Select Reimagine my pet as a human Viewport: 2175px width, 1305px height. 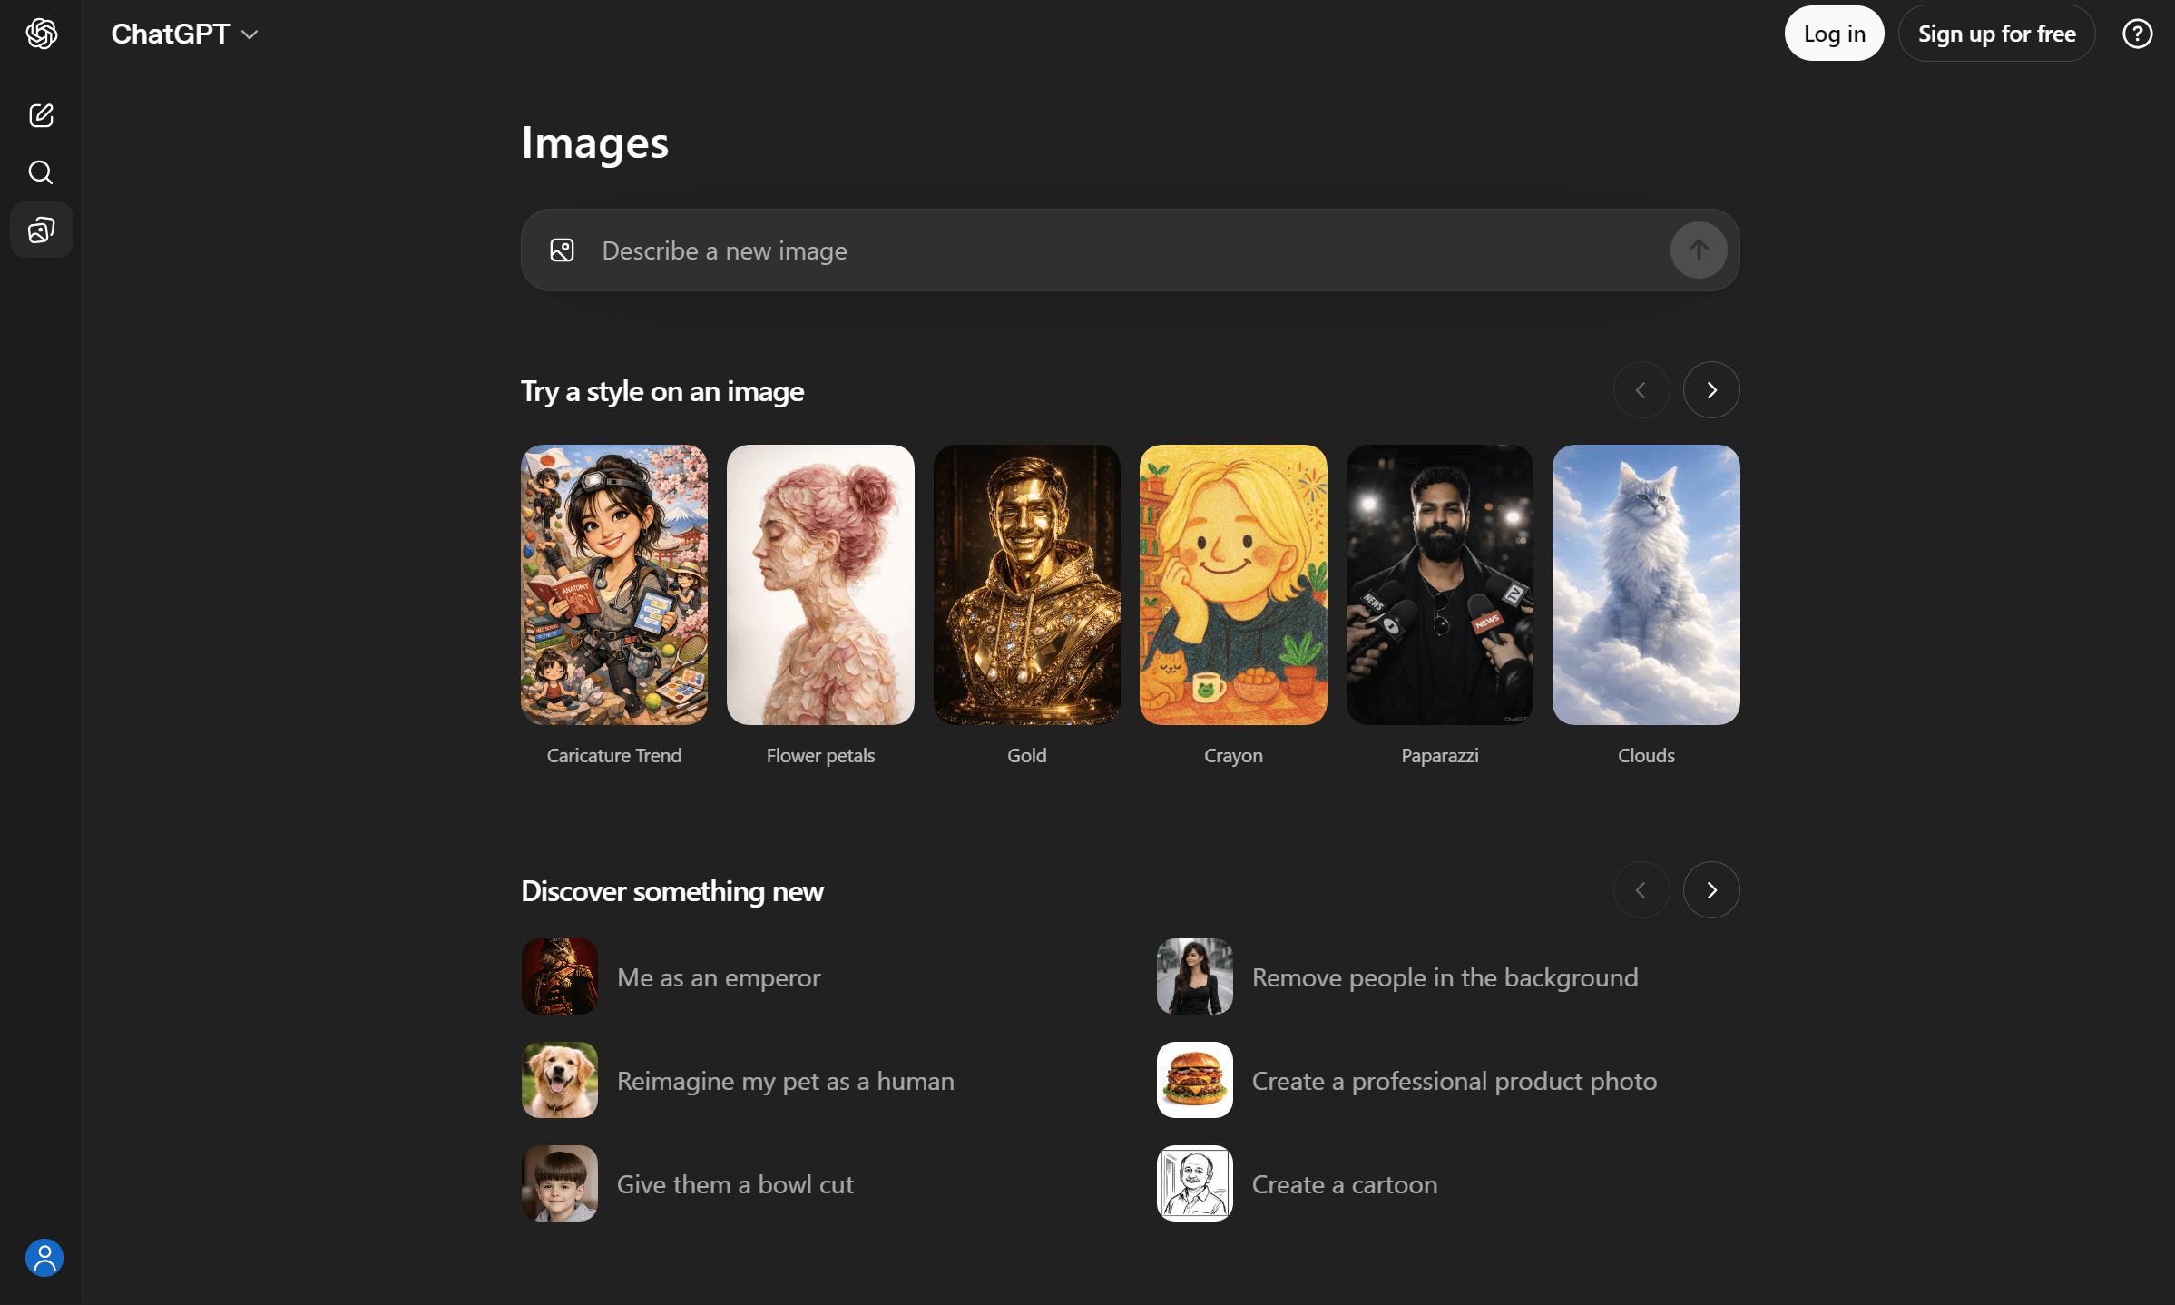pos(785,1081)
